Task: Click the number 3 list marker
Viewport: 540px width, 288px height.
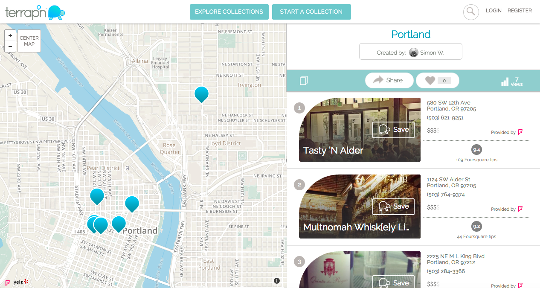Action: tap(299, 262)
